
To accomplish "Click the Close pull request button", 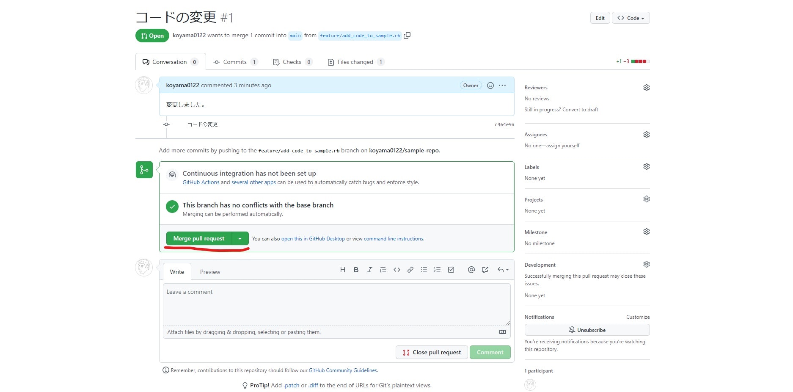I will (x=432, y=352).
